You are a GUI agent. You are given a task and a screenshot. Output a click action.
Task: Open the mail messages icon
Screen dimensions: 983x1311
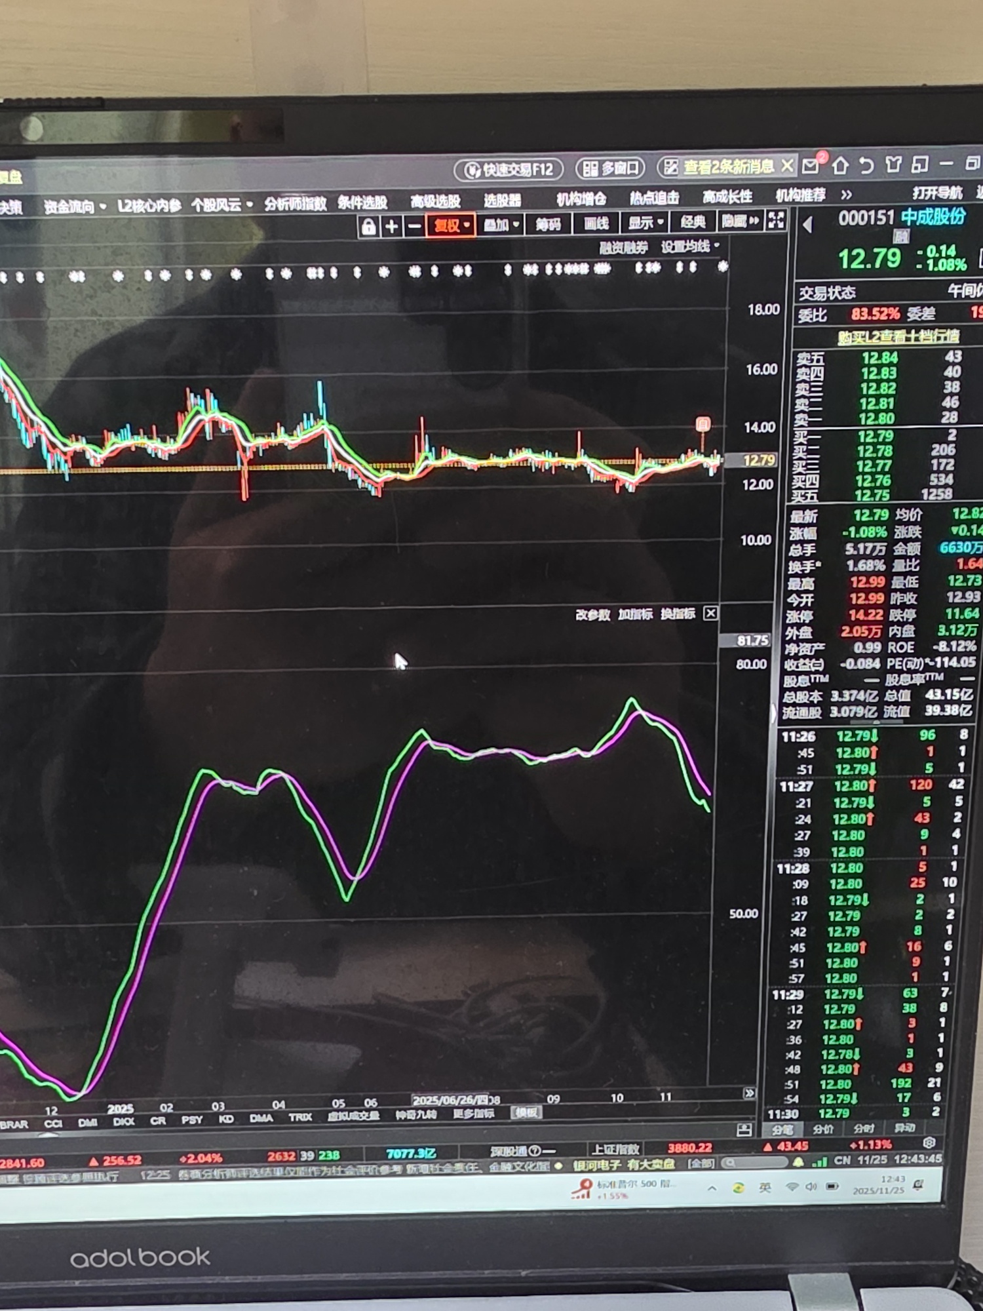pos(811,166)
